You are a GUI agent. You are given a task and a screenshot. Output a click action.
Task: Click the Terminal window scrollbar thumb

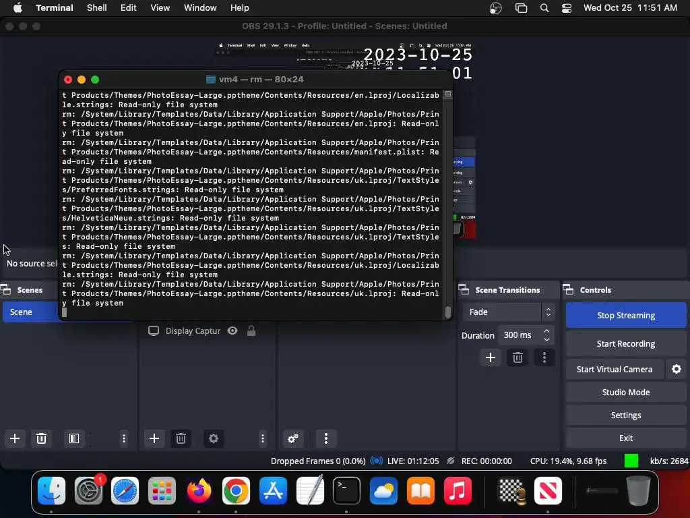(x=448, y=312)
